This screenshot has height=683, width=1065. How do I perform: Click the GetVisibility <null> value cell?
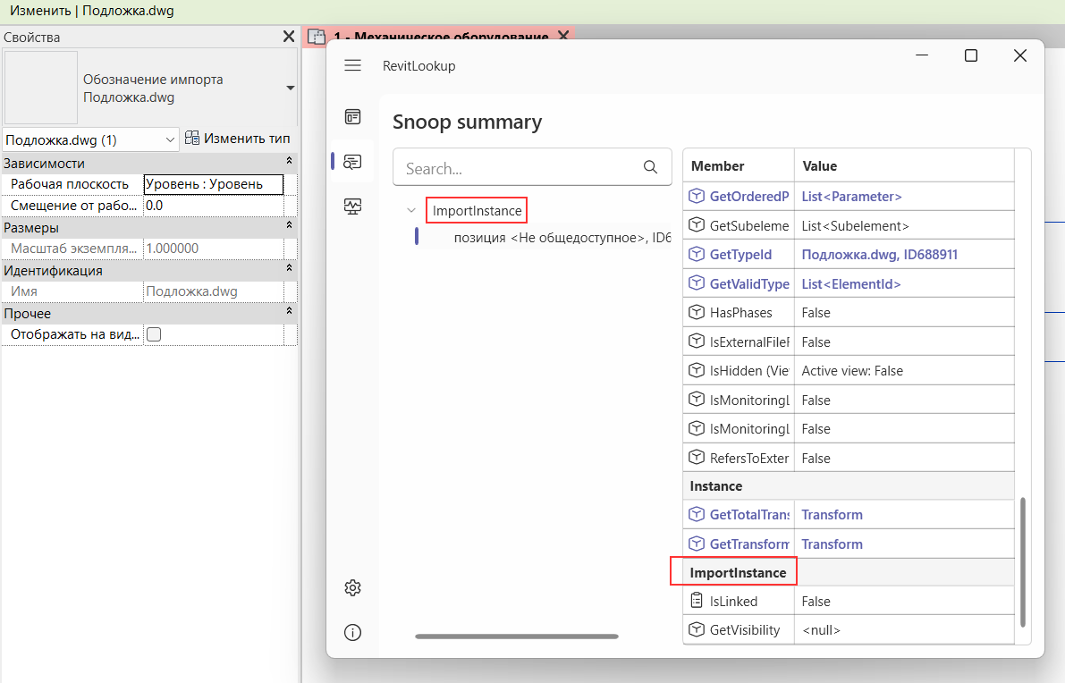coord(904,630)
